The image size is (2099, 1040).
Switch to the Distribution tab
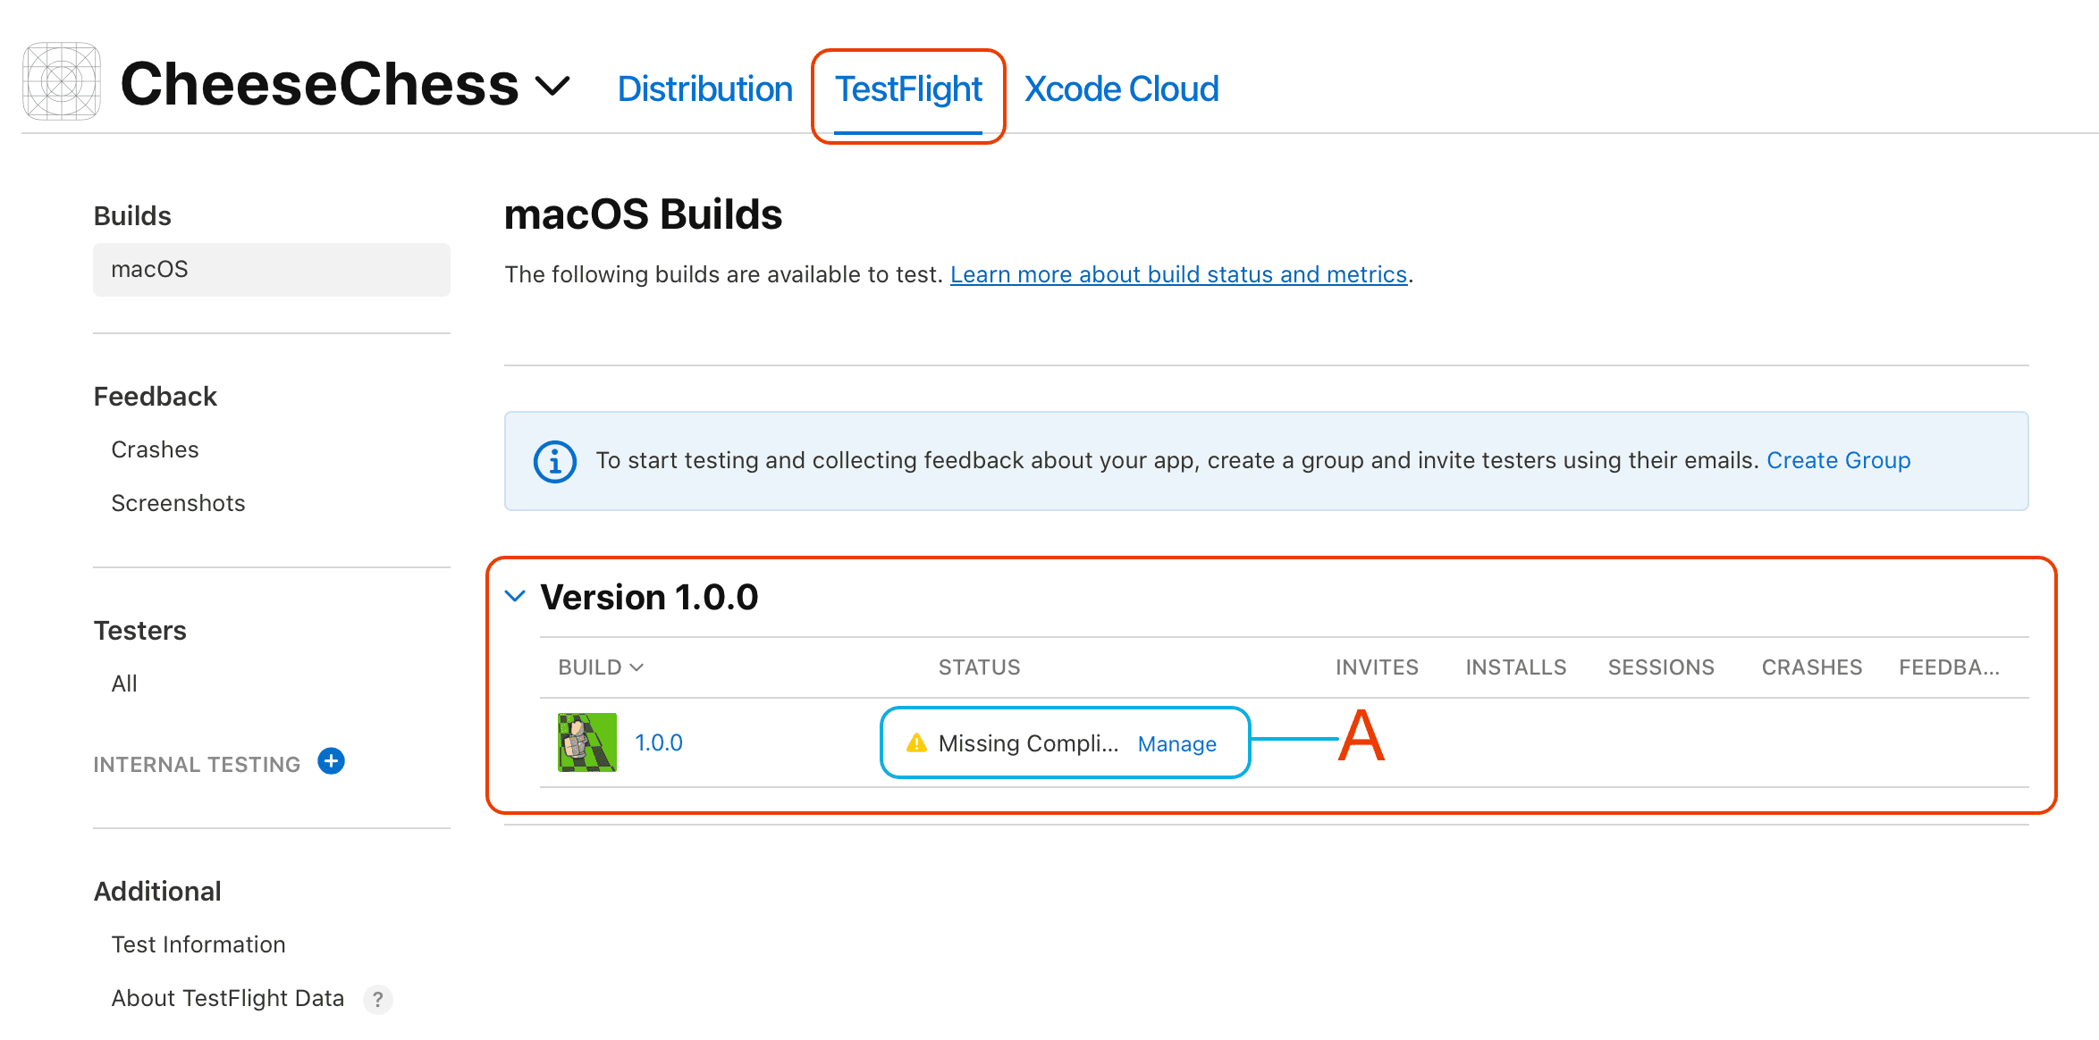coord(704,88)
